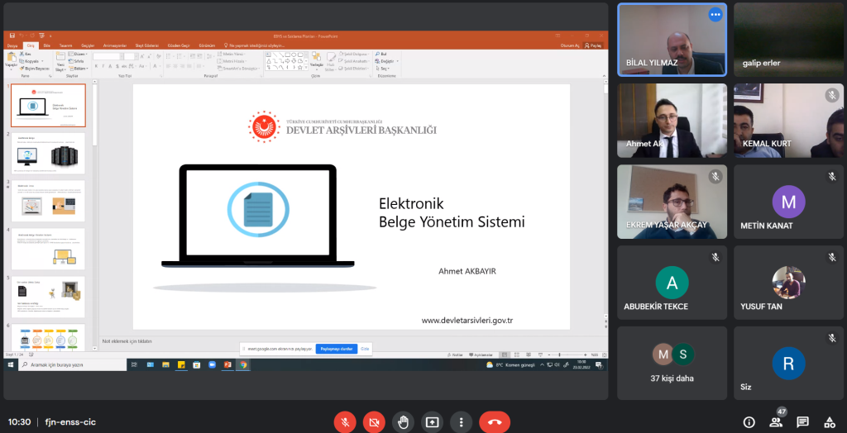
Task: Open SmartArt'a Dönüştür dropdown
Action: coord(239,69)
